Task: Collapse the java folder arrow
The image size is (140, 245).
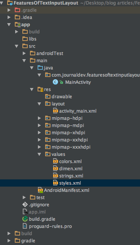Action: pyautogui.click(x=32, y=68)
